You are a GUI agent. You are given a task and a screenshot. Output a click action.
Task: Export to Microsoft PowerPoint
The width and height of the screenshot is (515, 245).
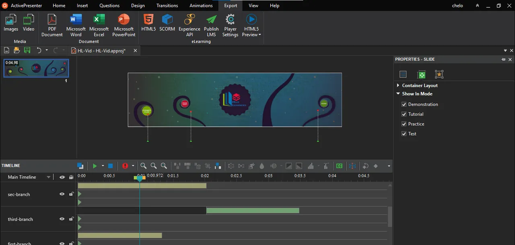point(124,25)
